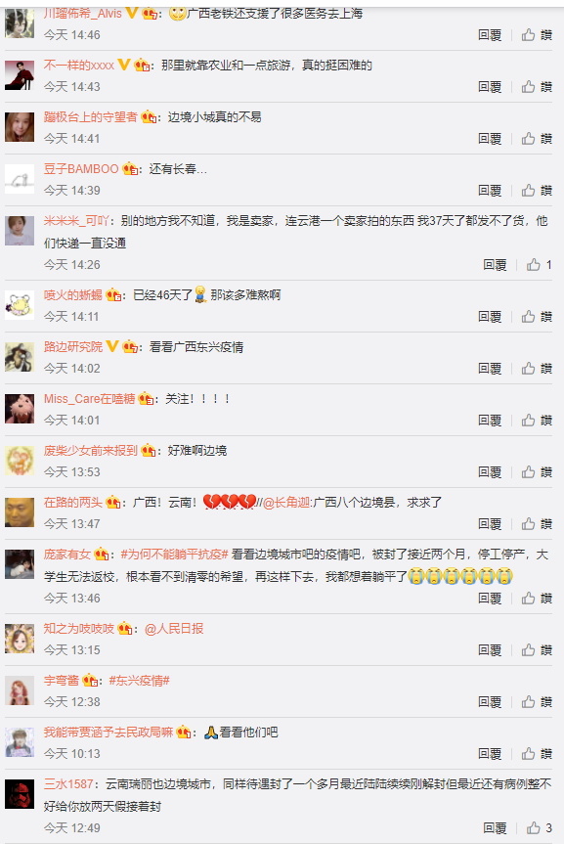Open the #为何不能躺平抗疫# hashtag
Screen dimensions: 564x844
[x=174, y=554]
